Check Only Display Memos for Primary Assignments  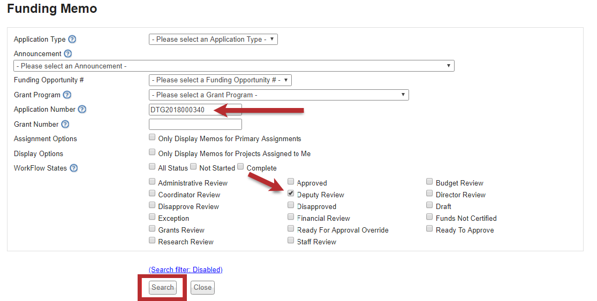[x=153, y=137]
